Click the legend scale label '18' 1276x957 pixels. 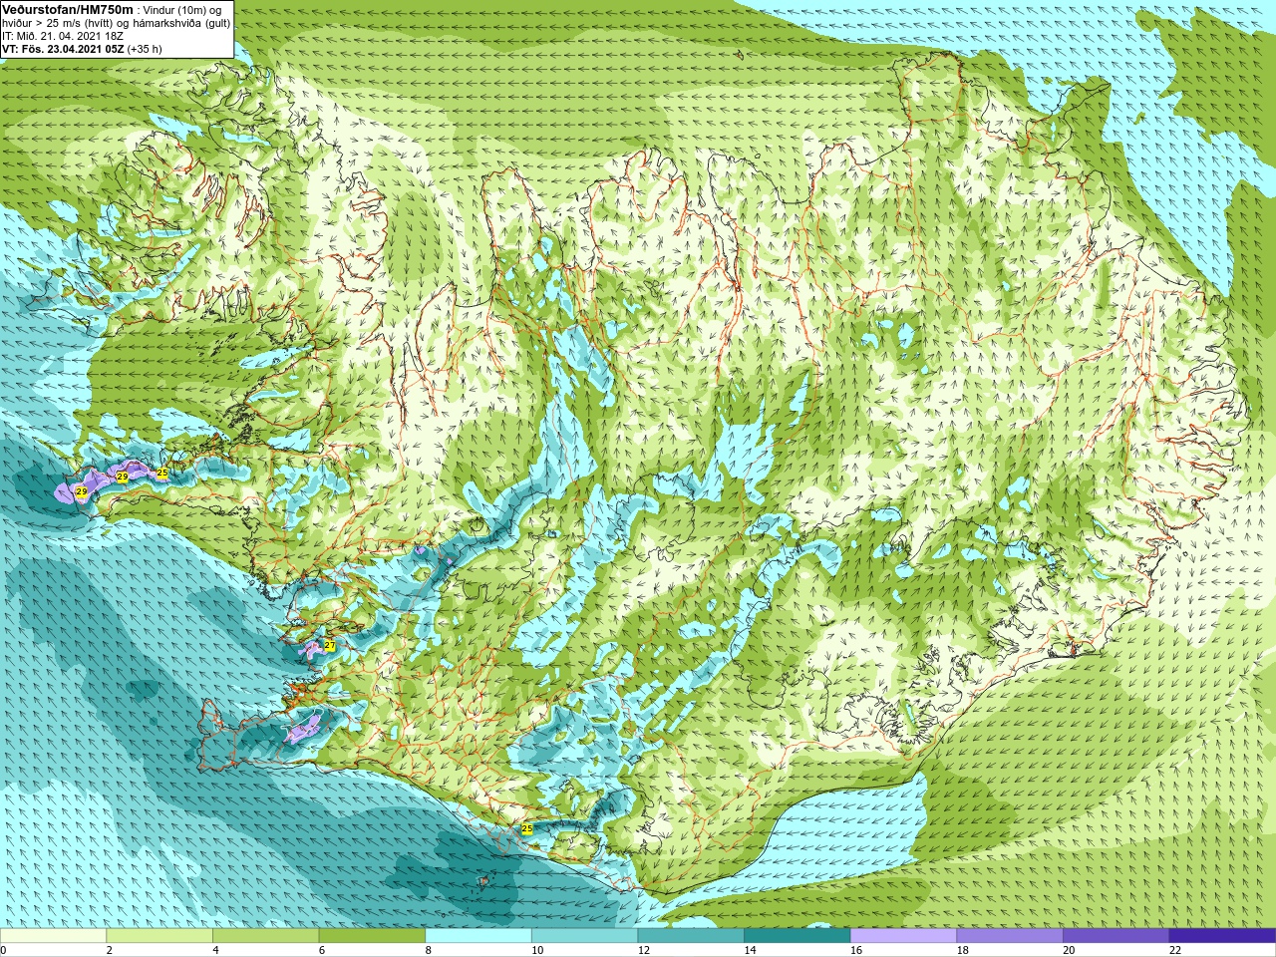(963, 950)
